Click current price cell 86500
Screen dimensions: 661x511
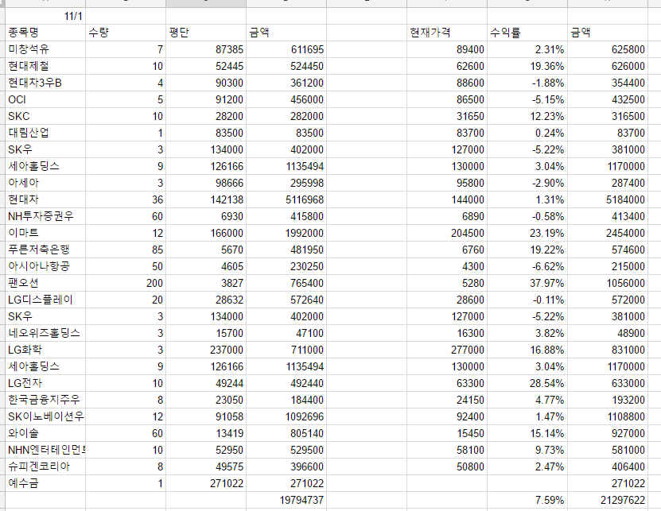pos(447,99)
